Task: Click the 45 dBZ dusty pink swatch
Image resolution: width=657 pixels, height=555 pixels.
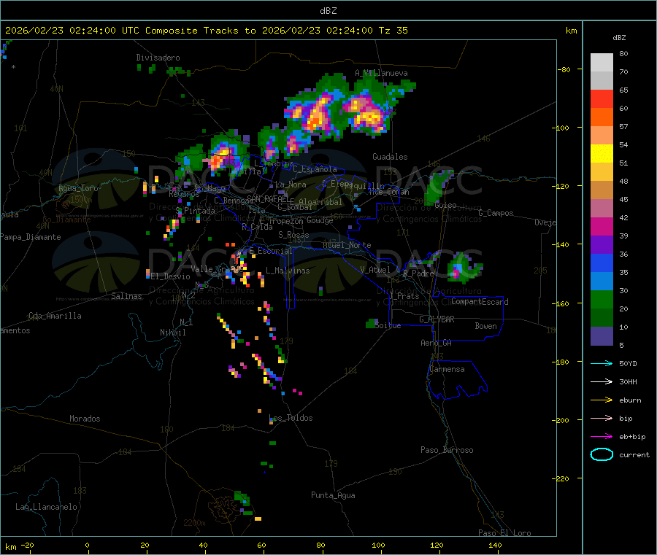Action: 602,209
